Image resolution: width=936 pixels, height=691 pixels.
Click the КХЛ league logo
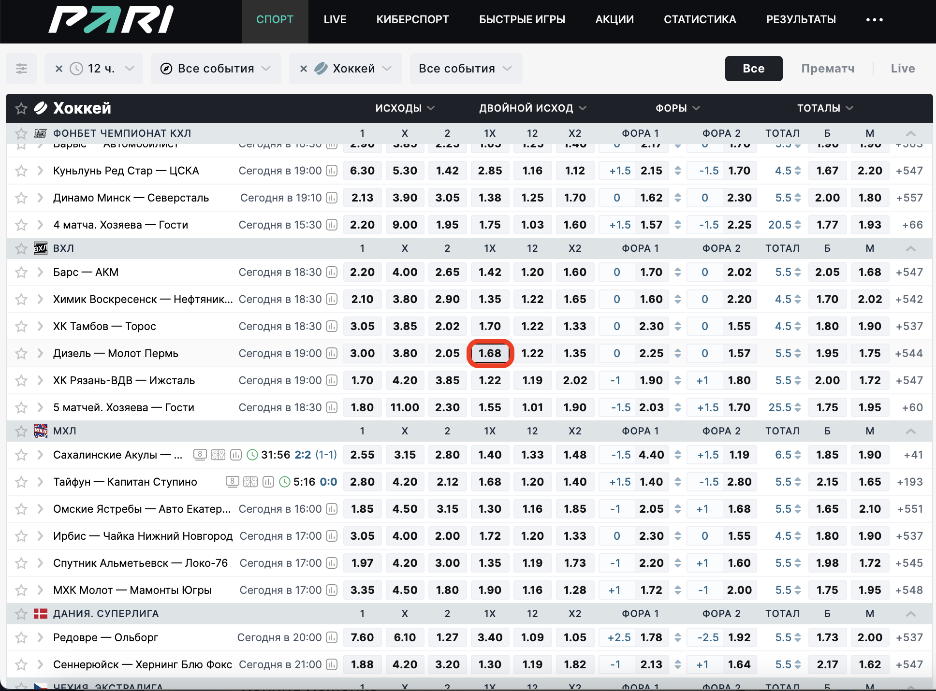point(41,133)
